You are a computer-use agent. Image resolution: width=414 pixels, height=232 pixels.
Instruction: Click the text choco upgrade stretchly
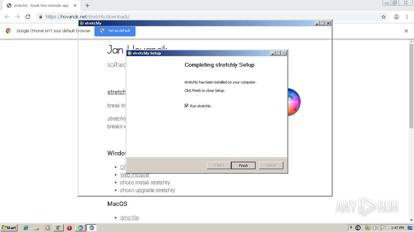coord(147,190)
